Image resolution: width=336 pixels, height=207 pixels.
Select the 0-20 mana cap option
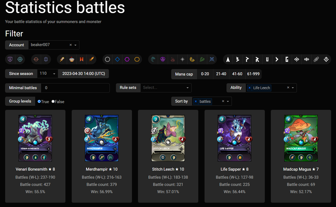205,74
